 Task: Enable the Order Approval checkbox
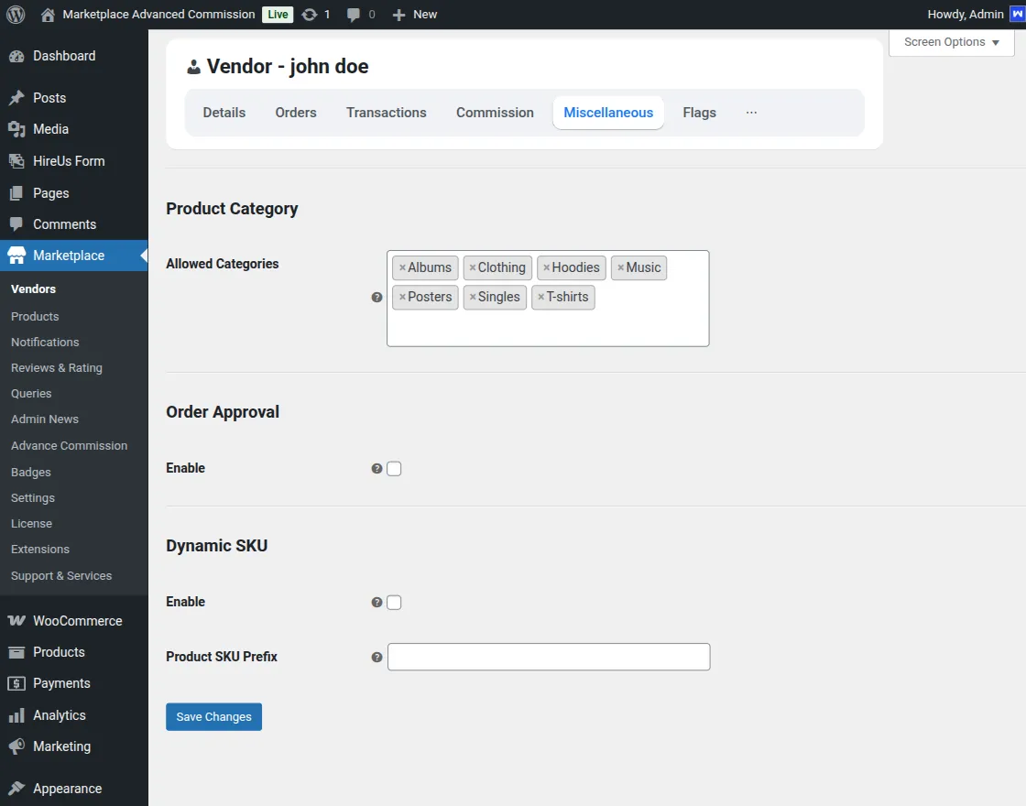pyautogui.click(x=394, y=468)
